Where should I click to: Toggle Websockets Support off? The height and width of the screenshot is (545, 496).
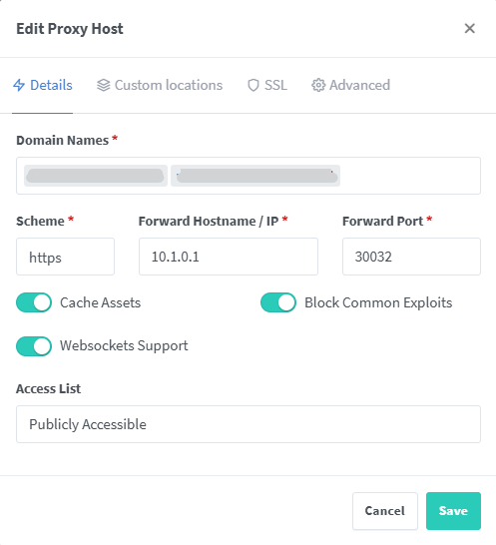point(34,346)
